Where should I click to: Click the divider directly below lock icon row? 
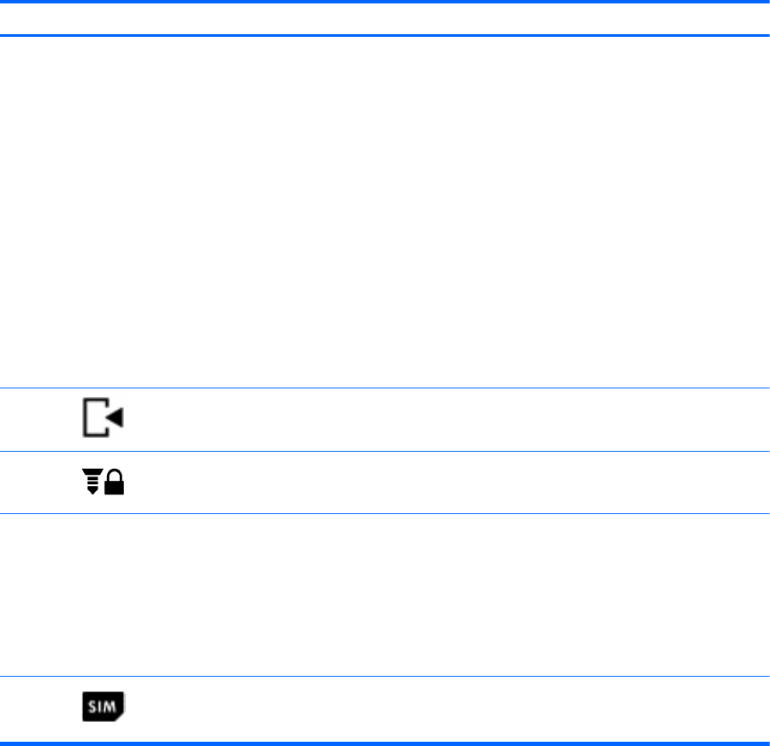(x=385, y=513)
